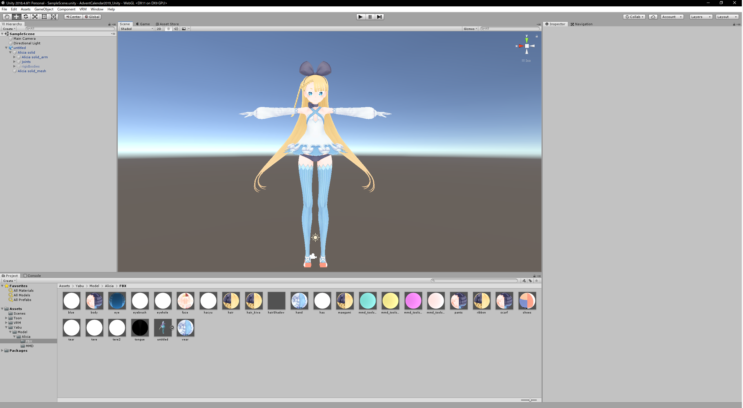743x408 pixels.
Task: Toggle scene audio button
Action: point(176,29)
